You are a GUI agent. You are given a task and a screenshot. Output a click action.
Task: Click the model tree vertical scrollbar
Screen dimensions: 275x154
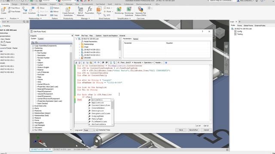point(120,48)
